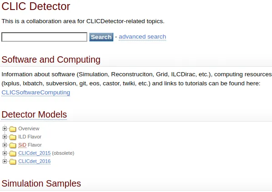Select the ILD Flavor tree item label
Viewport: 272px width, 192px height.
tap(30, 137)
